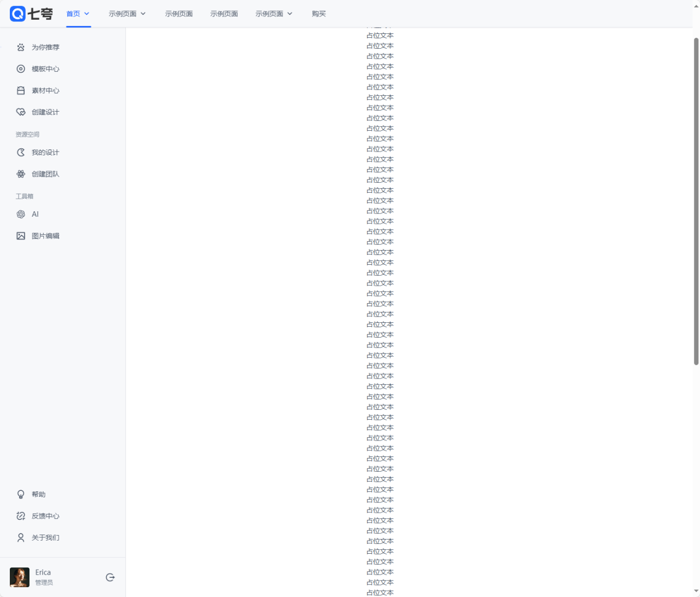Click the 我的设计 sidebar icon
This screenshot has width=700, height=597.
pyautogui.click(x=21, y=153)
